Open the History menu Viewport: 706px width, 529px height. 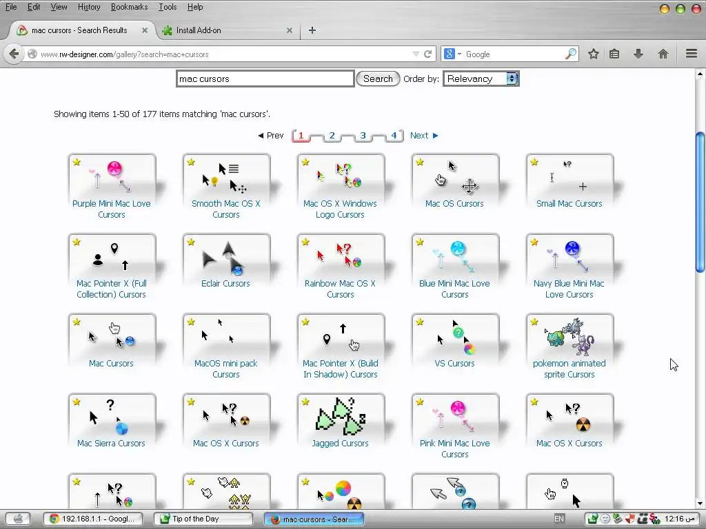point(89,7)
